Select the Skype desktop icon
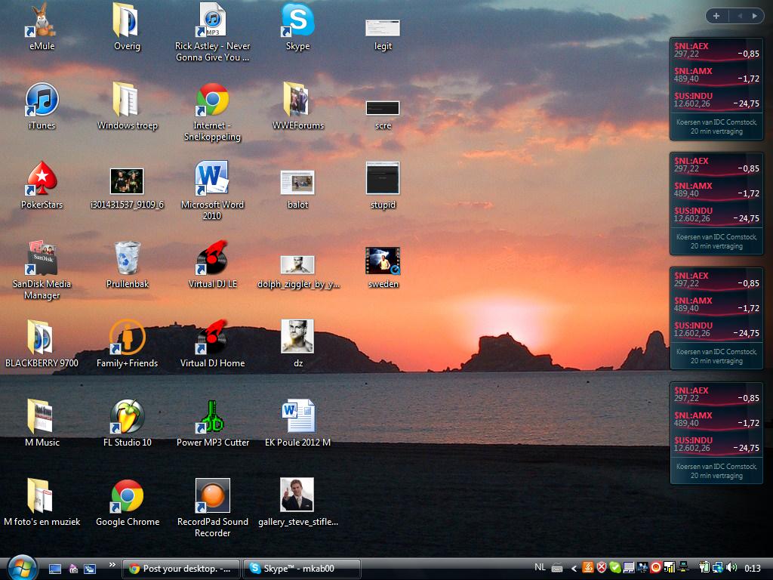Viewport: 773px width, 580px height. 297,21
